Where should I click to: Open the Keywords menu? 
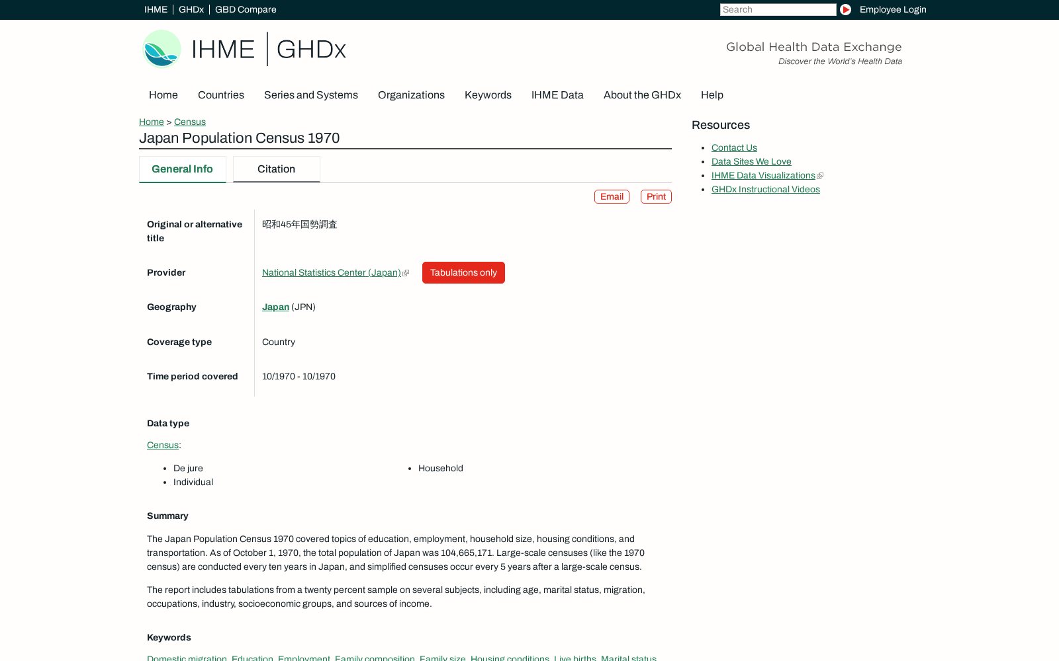tap(488, 95)
